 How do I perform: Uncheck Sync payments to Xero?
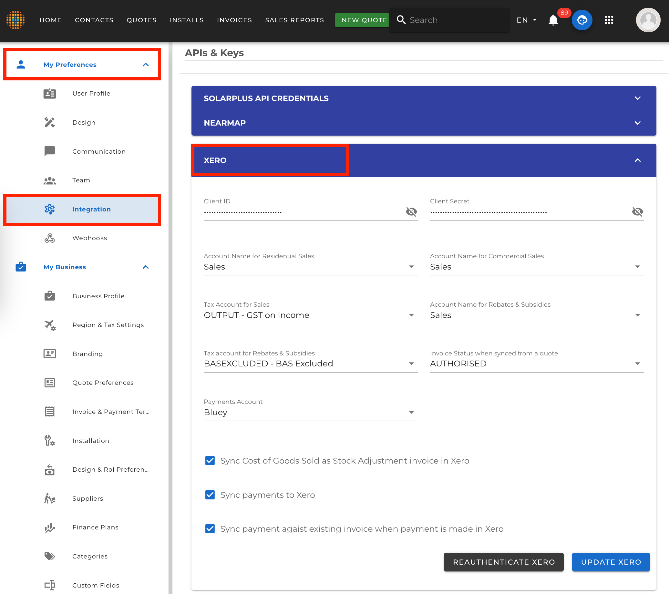[x=210, y=495]
